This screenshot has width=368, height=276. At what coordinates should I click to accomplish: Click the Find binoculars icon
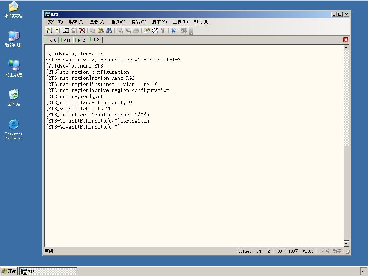coord(109,31)
